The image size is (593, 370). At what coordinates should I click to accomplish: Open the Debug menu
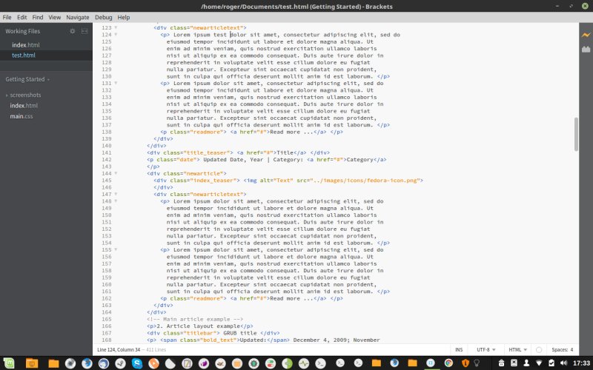pos(104,16)
